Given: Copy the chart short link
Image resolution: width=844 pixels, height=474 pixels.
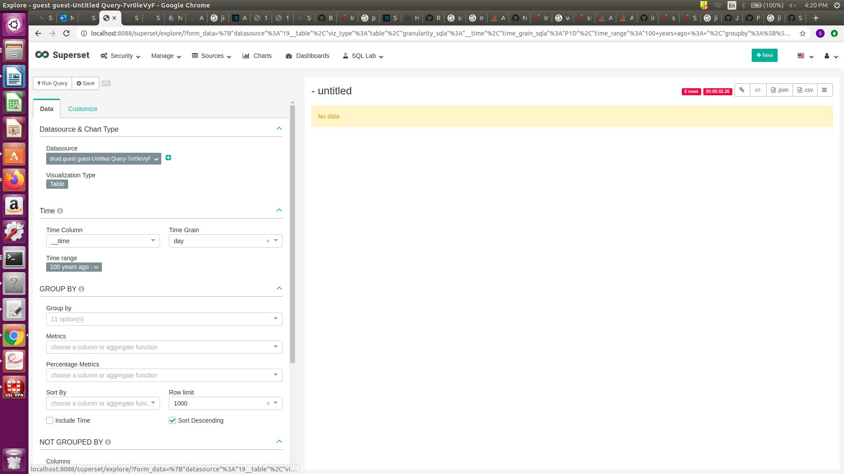Looking at the screenshot, I should (x=742, y=90).
